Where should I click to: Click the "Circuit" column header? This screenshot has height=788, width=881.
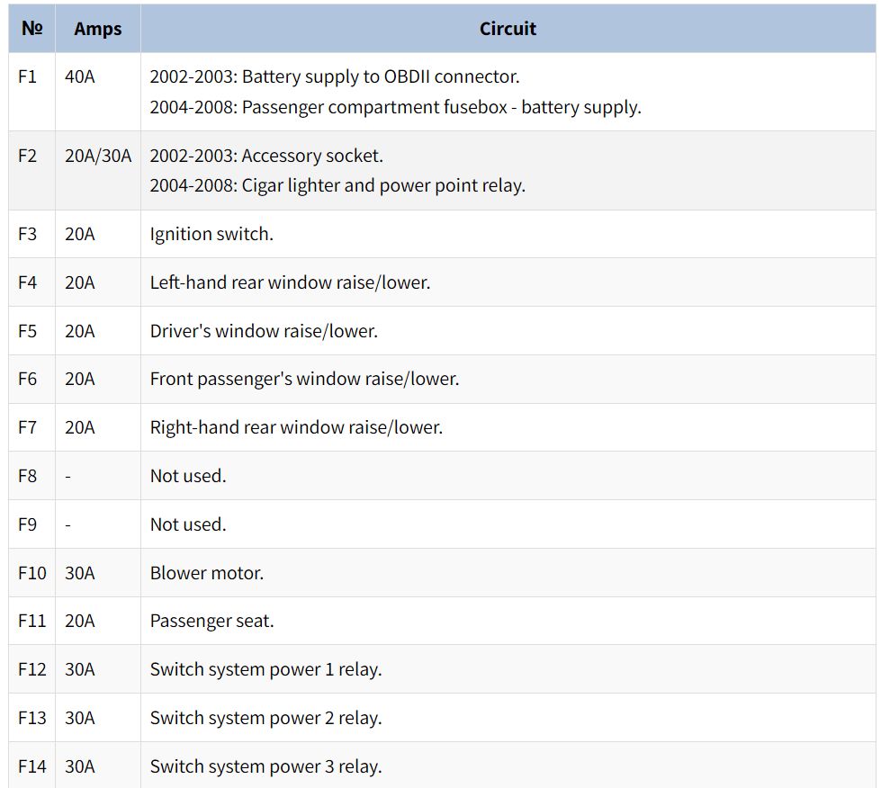(x=508, y=29)
